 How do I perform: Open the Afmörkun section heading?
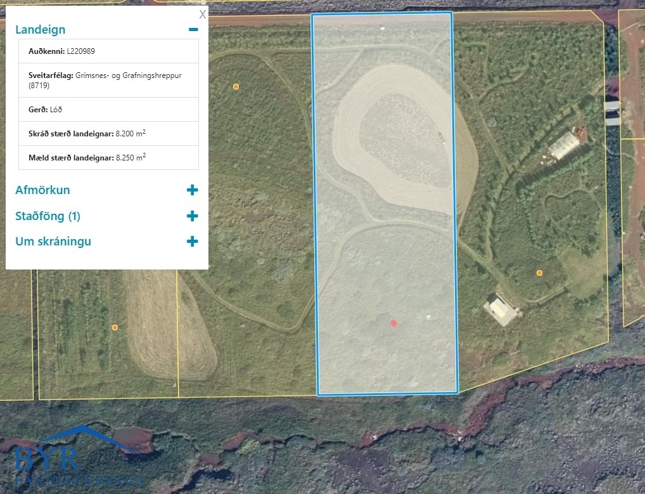pos(43,190)
